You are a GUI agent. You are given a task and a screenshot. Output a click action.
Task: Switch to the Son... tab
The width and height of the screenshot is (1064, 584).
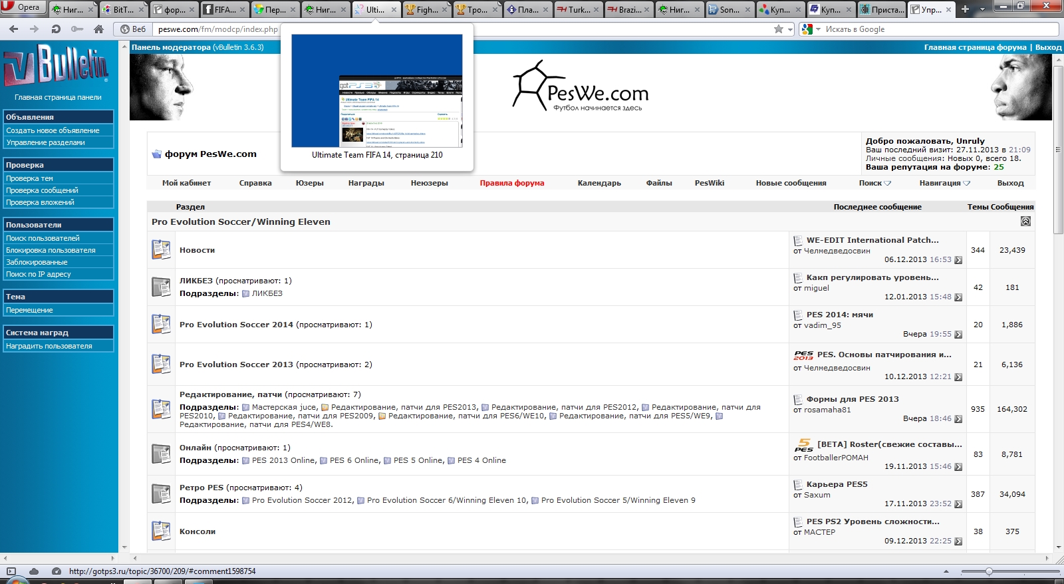[x=730, y=9]
